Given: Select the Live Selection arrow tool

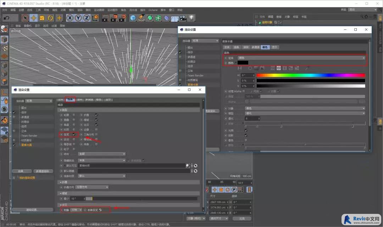Looking at the screenshot, I should tap(25, 18).
